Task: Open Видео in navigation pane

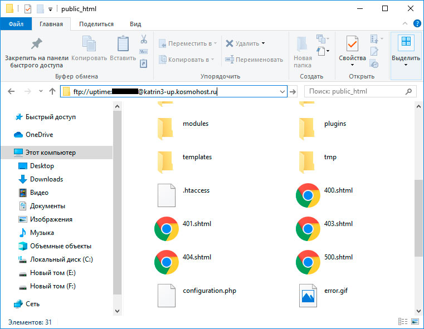Action: pos(39,193)
